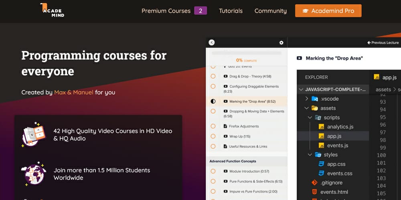Open lecture Pure Functions & Side-Effects (6:13)
The height and width of the screenshot is (200, 401).
click(x=256, y=181)
